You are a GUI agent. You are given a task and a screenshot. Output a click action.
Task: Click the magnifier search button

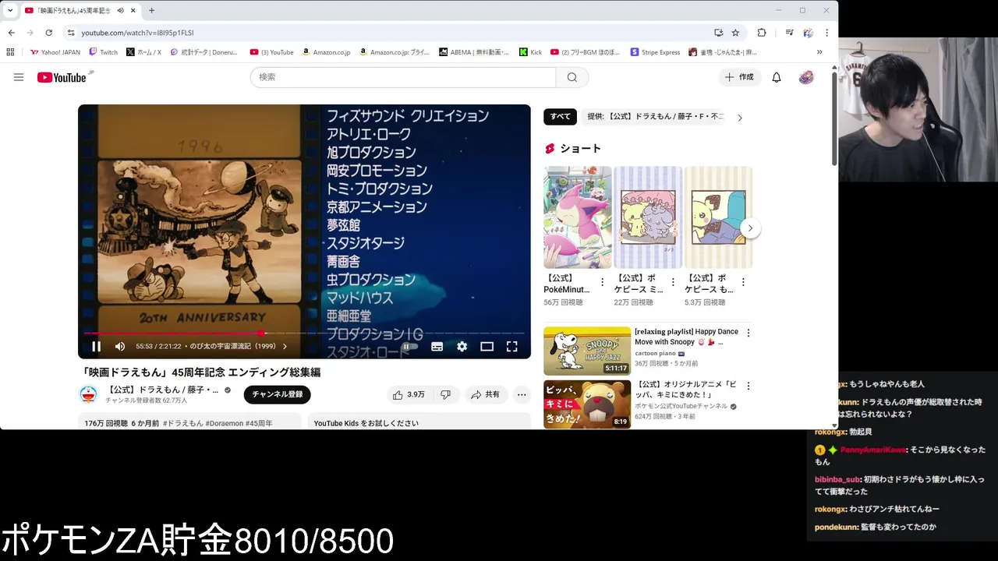(x=572, y=77)
